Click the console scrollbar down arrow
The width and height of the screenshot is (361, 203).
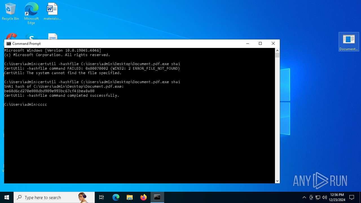click(277, 181)
